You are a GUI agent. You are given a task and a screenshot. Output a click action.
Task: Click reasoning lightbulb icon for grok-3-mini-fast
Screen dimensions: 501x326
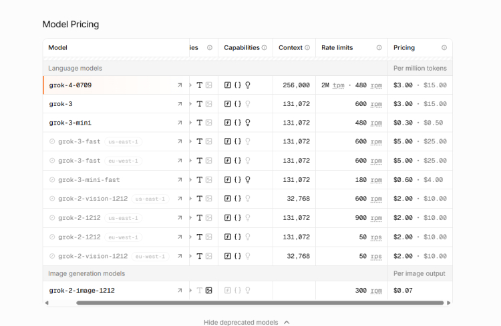point(248,180)
